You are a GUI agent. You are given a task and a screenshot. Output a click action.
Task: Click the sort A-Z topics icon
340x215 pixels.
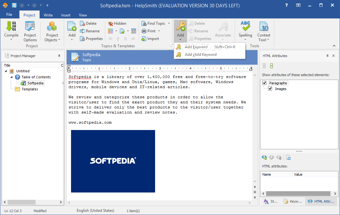point(134,31)
